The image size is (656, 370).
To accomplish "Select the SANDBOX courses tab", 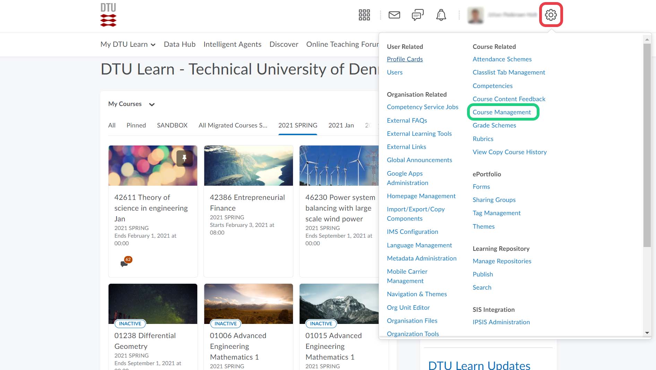I will (172, 125).
